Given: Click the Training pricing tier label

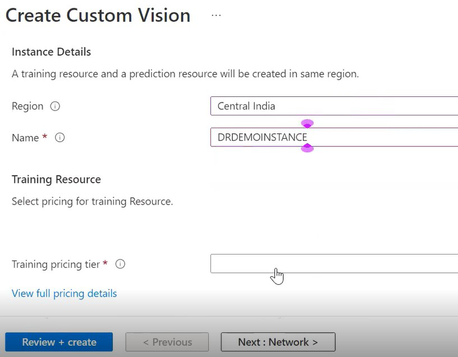Looking at the screenshot, I should point(56,264).
